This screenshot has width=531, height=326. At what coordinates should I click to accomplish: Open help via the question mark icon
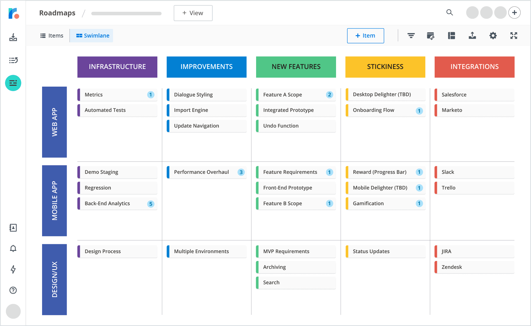(x=13, y=290)
